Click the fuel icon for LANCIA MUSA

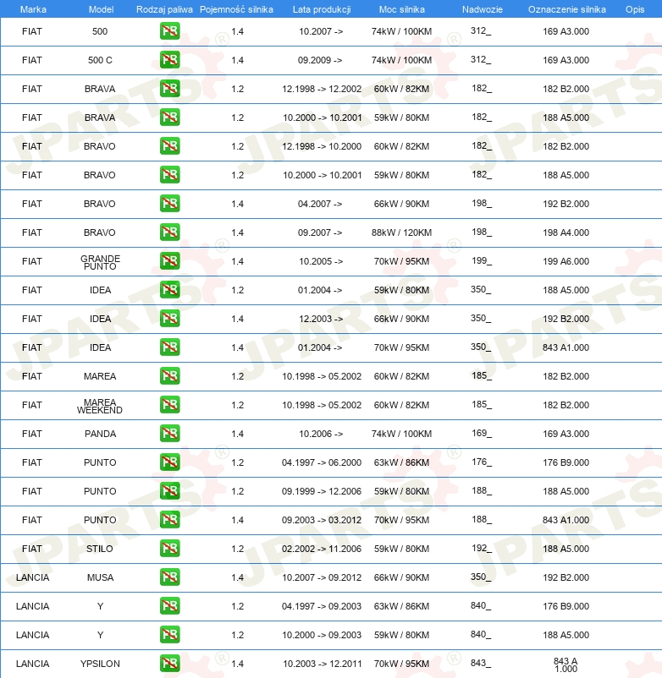[169, 577]
